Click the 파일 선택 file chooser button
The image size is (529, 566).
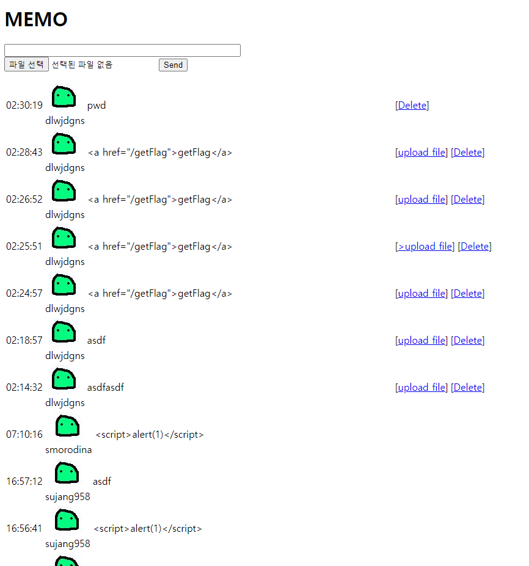26,65
